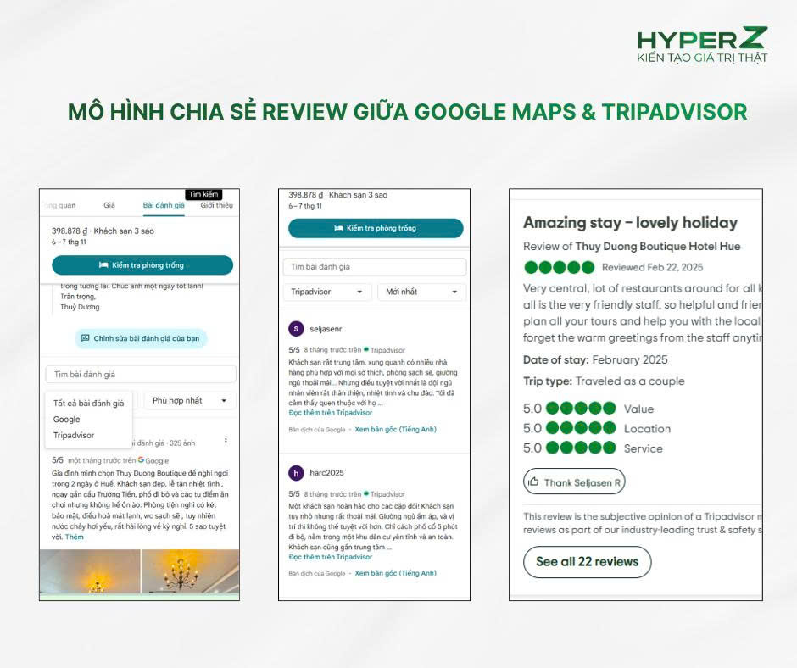Click the seljasenr purple avatar
Image resolution: width=797 pixels, height=668 pixels.
pyautogui.click(x=296, y=329)
